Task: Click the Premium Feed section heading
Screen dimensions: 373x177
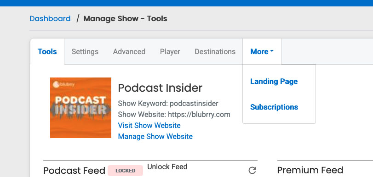Action: [310, 171]
